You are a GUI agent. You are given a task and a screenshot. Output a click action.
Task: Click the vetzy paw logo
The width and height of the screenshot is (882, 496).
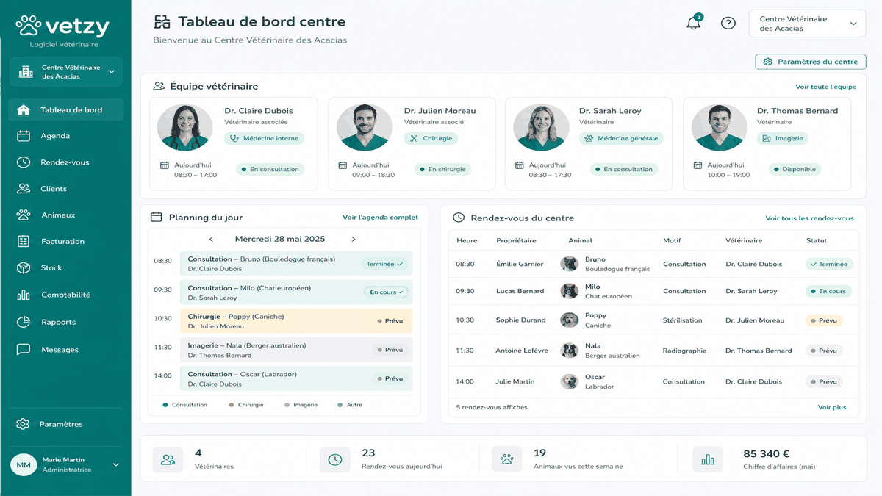click(29, 26)
